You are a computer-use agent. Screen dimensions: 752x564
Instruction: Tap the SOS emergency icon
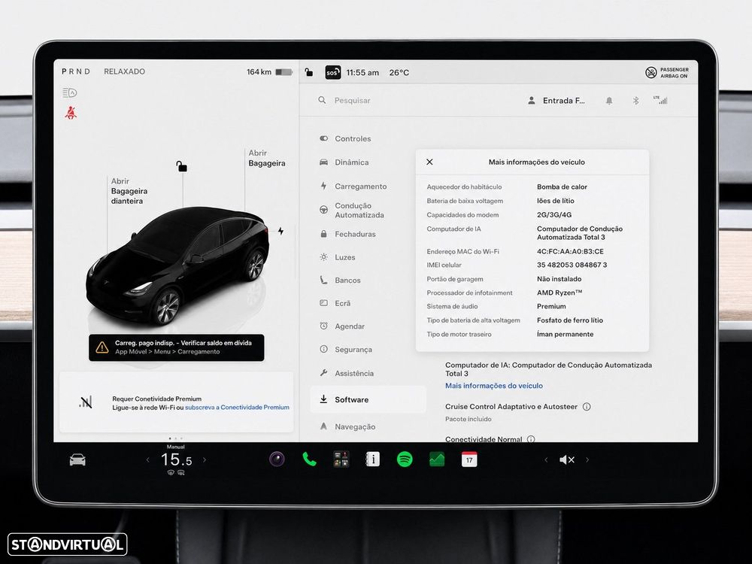pyautogui.click(x=333, y=72)
